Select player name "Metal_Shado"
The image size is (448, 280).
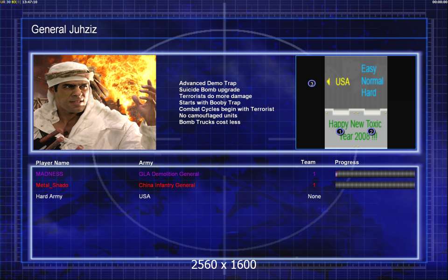(52, 185)
